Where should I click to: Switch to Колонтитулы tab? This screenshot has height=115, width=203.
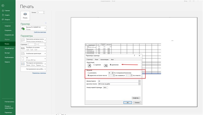tap(104, 60)
